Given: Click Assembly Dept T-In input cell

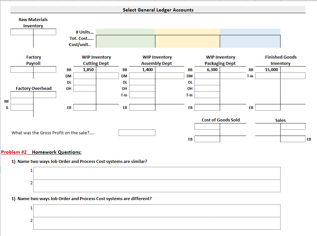Looking at the screenshot, I should (142, 95).
